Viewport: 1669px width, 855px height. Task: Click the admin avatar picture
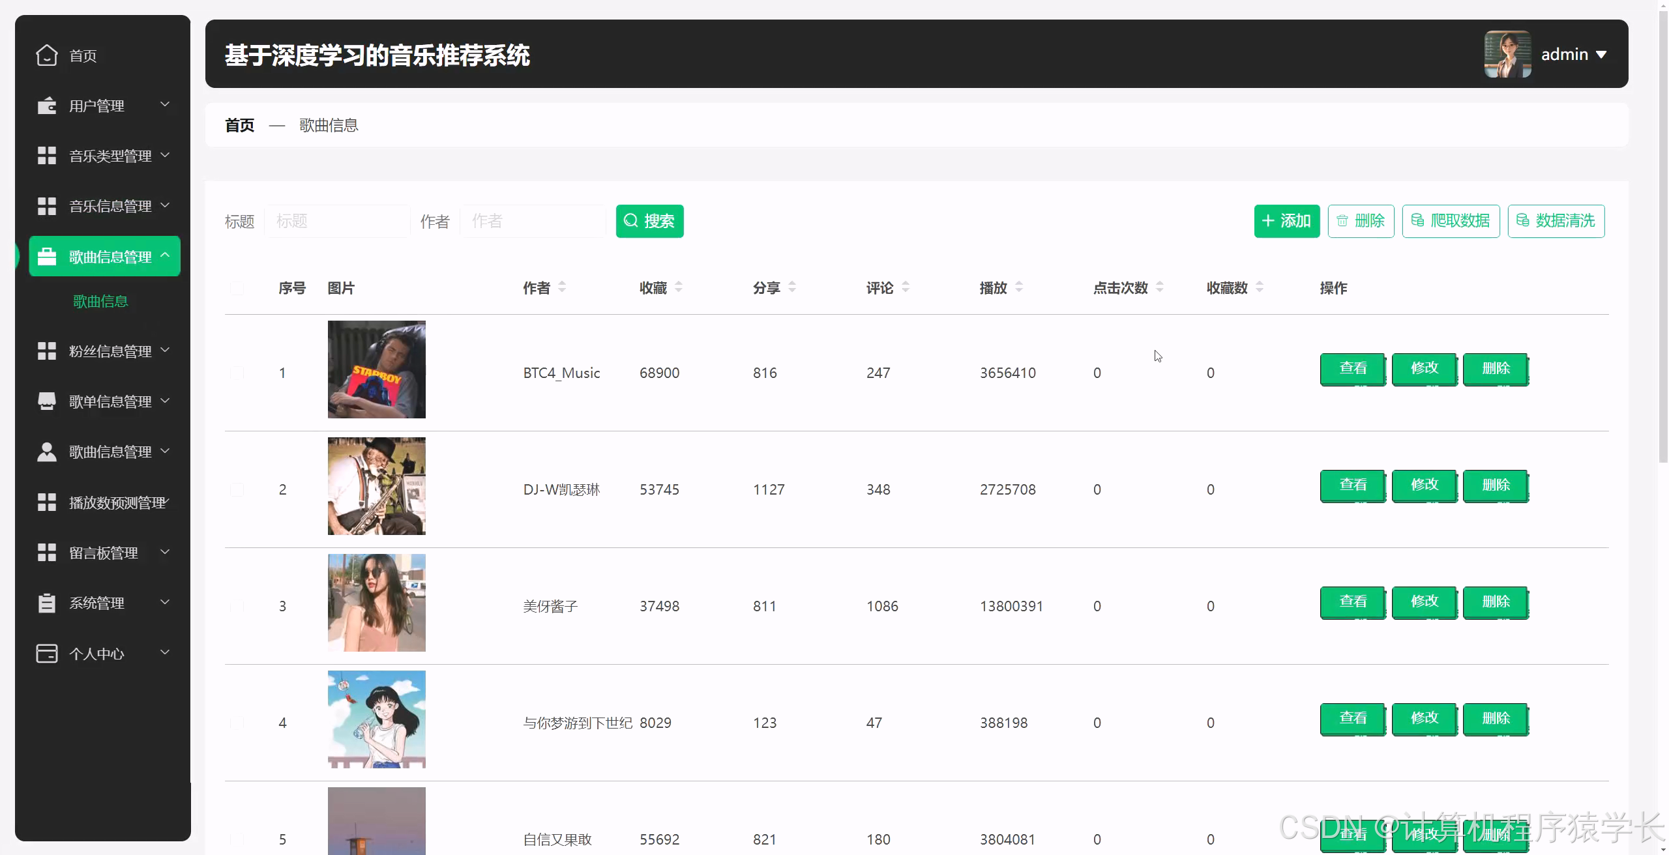tap(1507, 54)
